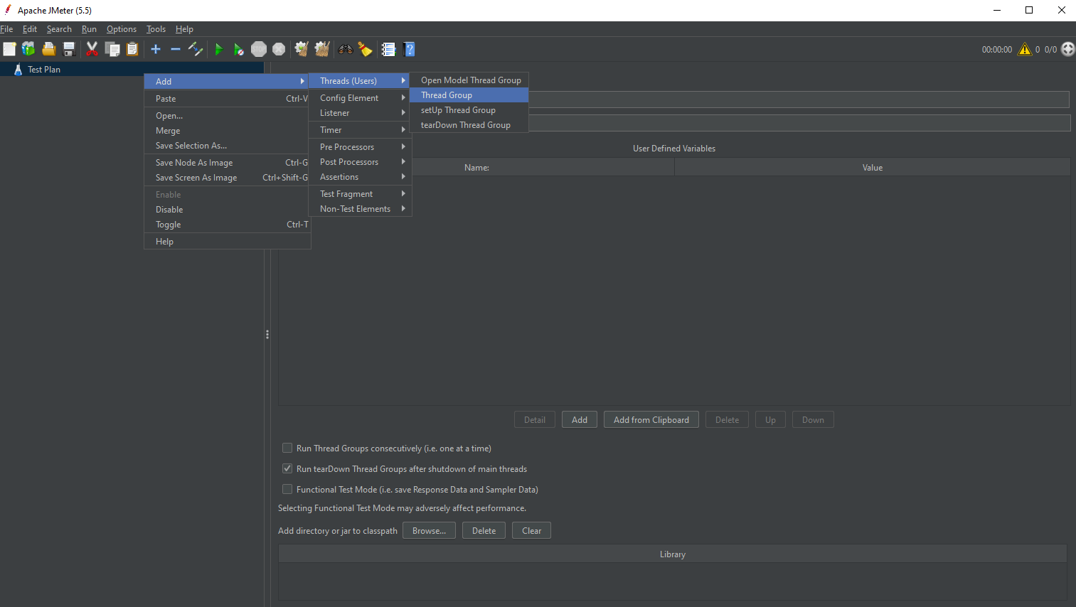
Task: Click the vertical split pane handle
Action: coord(267,334)
